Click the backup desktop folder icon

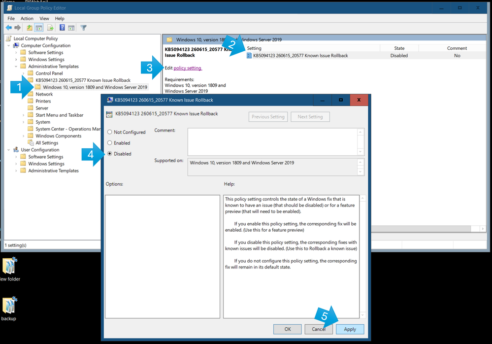9,305
